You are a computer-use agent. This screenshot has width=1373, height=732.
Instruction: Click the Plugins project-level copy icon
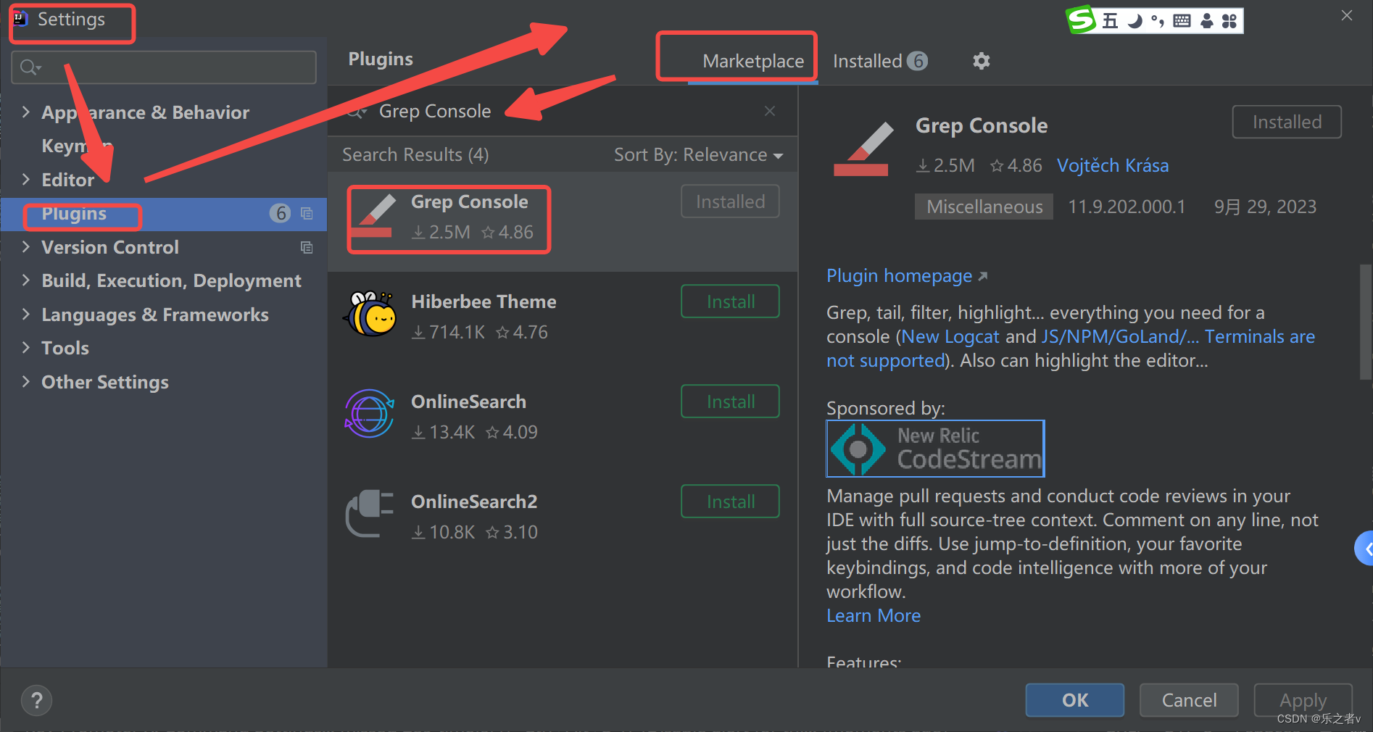(x=307, y=214)
